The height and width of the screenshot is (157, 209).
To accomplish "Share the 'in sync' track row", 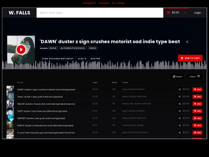I will [x=180, y=133].
